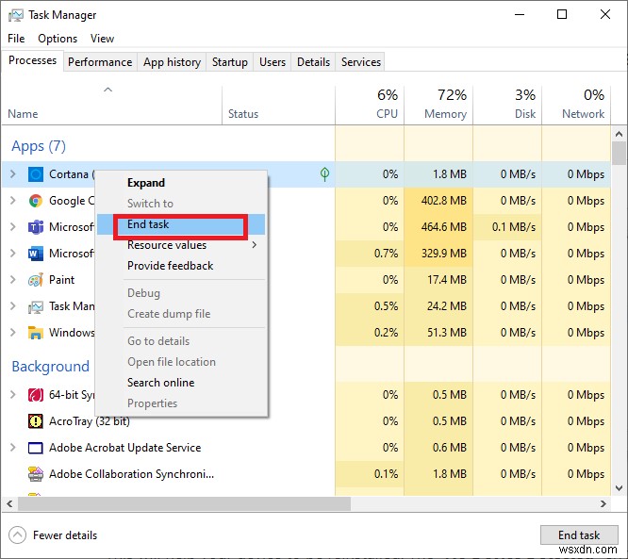628x559 pixels.
Task: Open the View menu
Action: pyautogui.click(x=102, y=39)
